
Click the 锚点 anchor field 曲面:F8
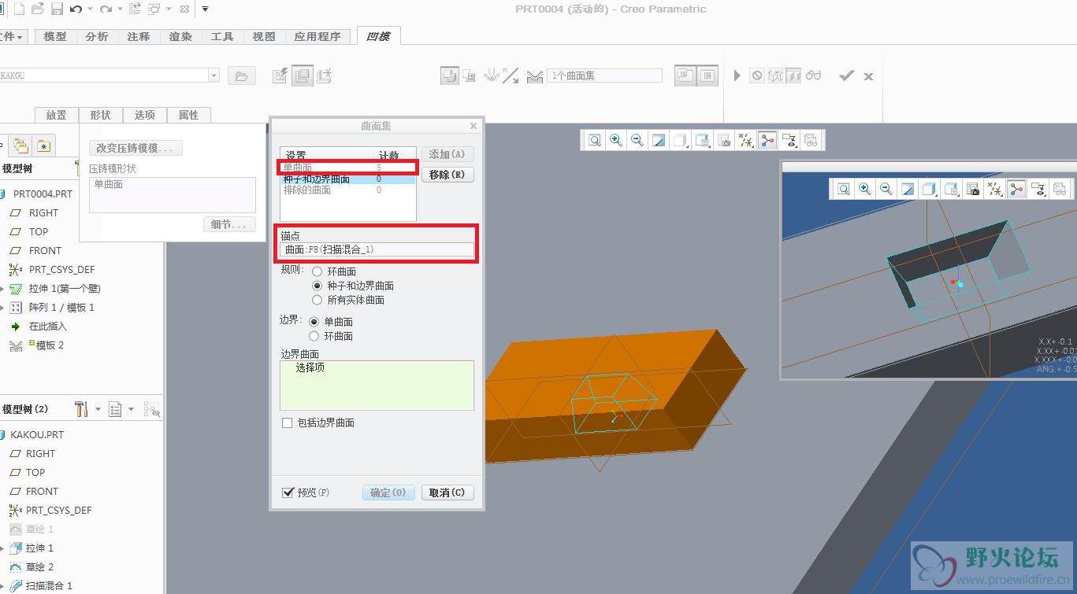click(377, 249)
